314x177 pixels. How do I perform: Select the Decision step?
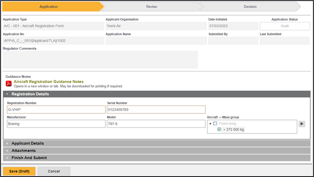[250, 7]
